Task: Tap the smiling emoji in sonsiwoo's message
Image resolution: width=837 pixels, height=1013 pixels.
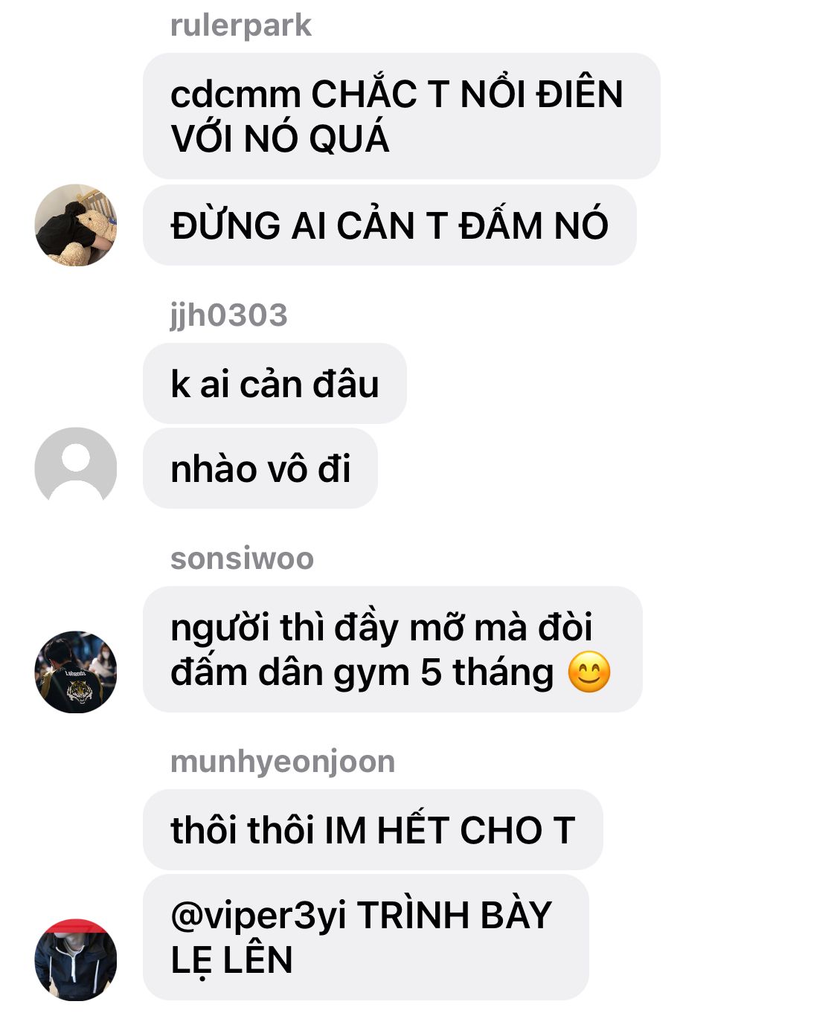Action: 589,672
